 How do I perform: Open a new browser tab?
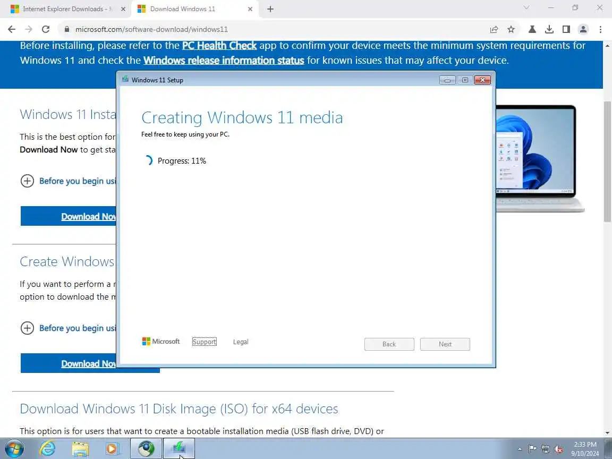(x=270, y=9)
